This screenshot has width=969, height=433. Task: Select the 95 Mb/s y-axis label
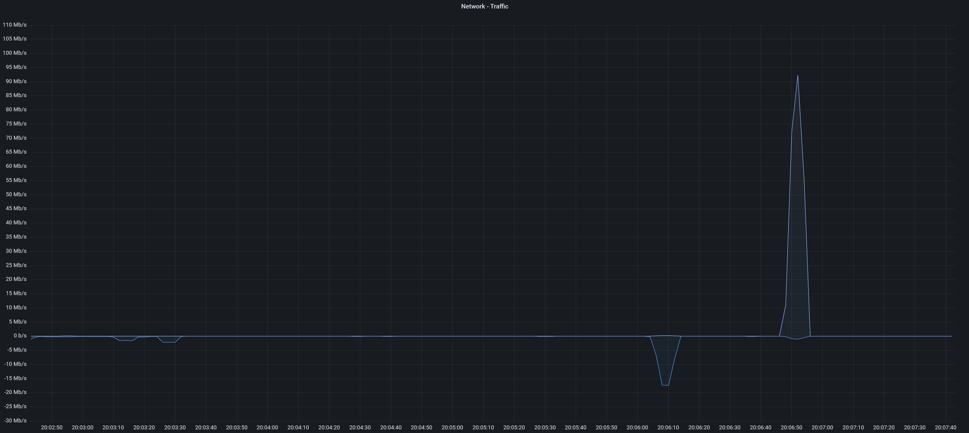click(x=16, y=67)
